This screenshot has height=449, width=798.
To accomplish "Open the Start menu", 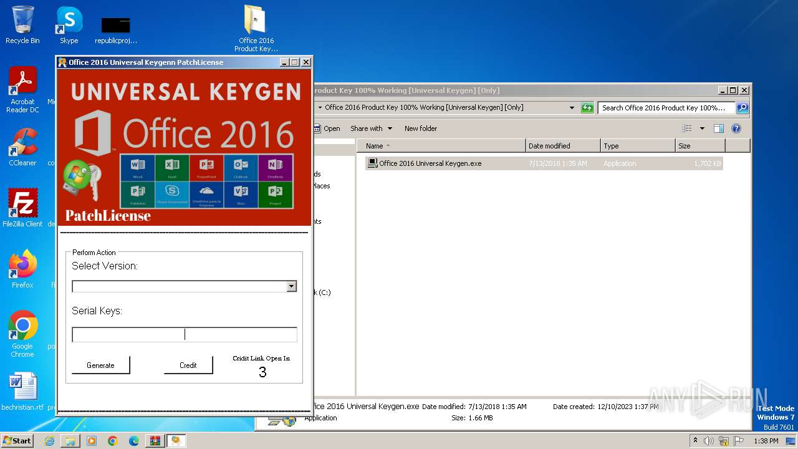I will (x=17, y=441).
